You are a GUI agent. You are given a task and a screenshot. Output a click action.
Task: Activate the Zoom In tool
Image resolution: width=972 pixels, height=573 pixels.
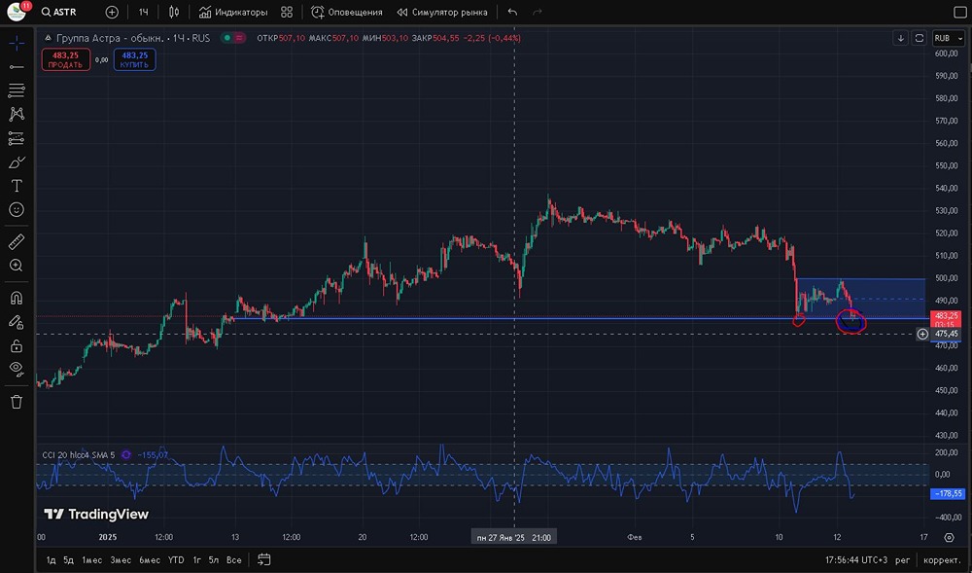(17, 266)
